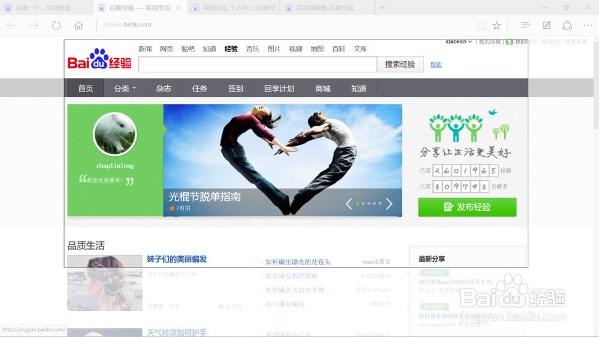Image resolution: width=599 pixels, height=337 pixels.
Task: Click 图片 in the top Baidu links
Action: (274, 49)
